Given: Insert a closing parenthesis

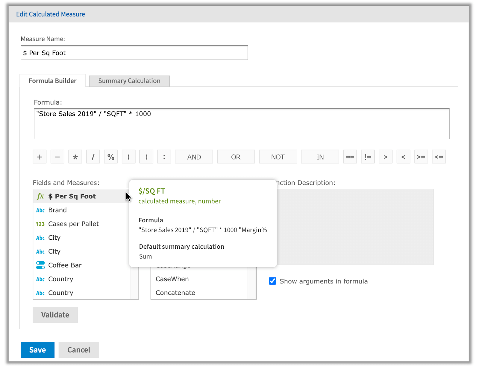Looking at the screenshot, I should tap(146, 157).
